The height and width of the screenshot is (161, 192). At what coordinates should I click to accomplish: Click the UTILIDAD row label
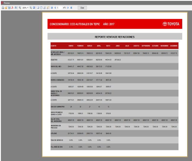click(x=54, y=133)
